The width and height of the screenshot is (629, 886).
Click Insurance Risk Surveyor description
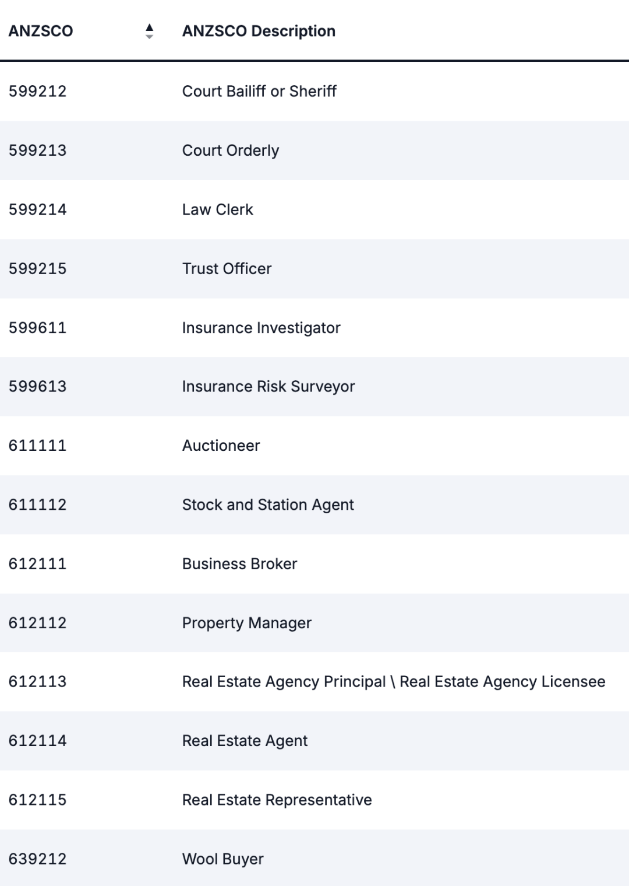tap(268, 387)
